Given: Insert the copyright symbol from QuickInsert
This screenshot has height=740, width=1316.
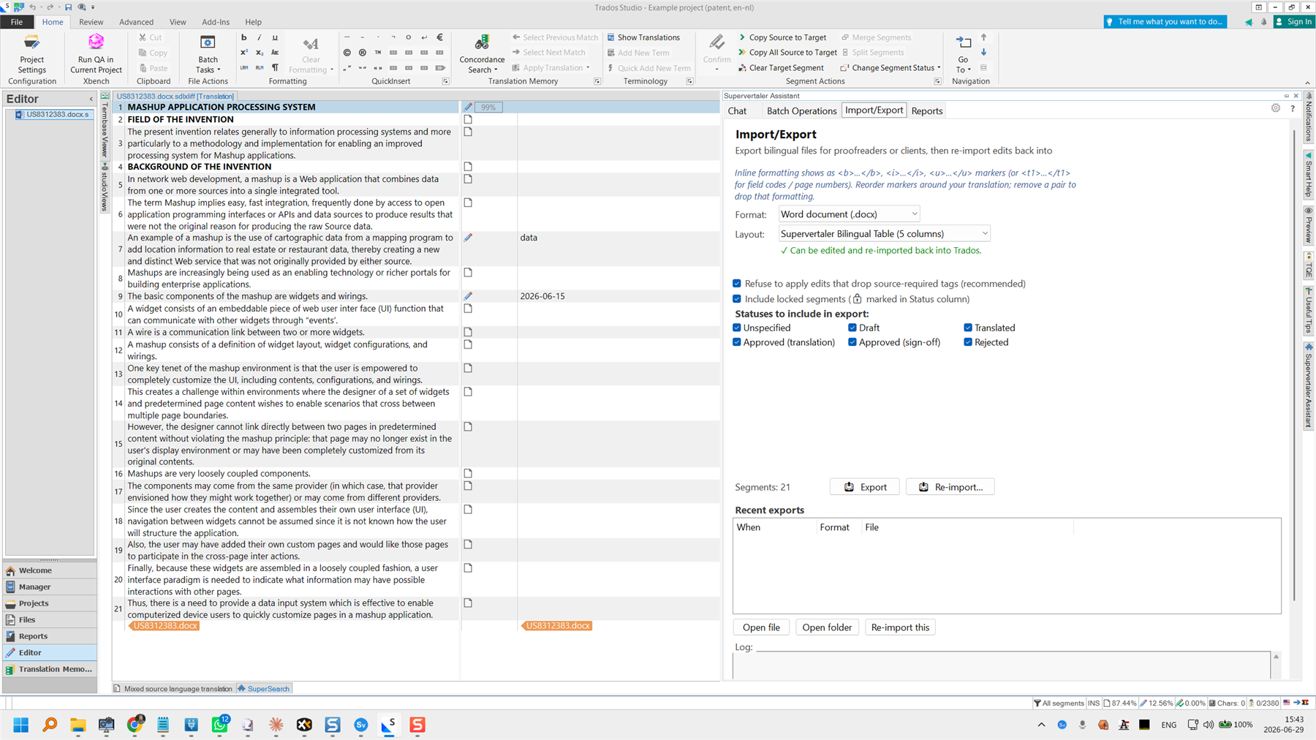Looking at the screenshot, I should 347,53.
